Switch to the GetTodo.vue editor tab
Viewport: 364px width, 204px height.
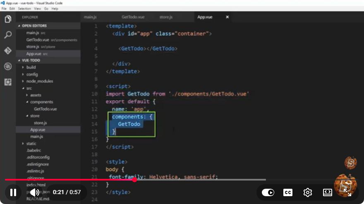click(x=133, y=17)
